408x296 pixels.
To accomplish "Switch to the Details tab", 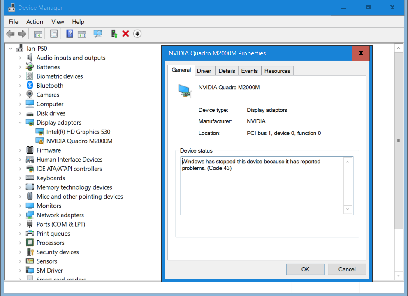I will click(227, 71).
